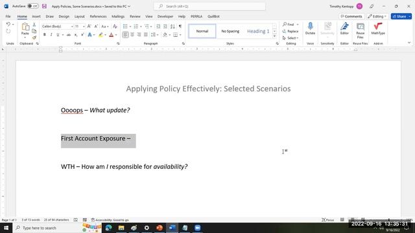The width and height of the screenshot is (415, 233).
Task: Open the font size dropdown showing 11
Action: tap(84, 27)
